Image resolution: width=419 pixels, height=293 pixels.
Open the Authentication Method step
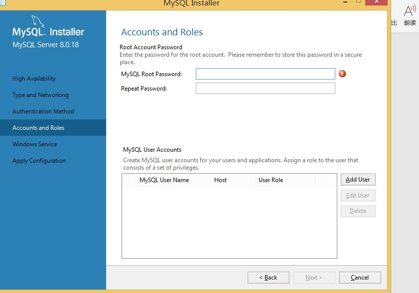point(43,111)
